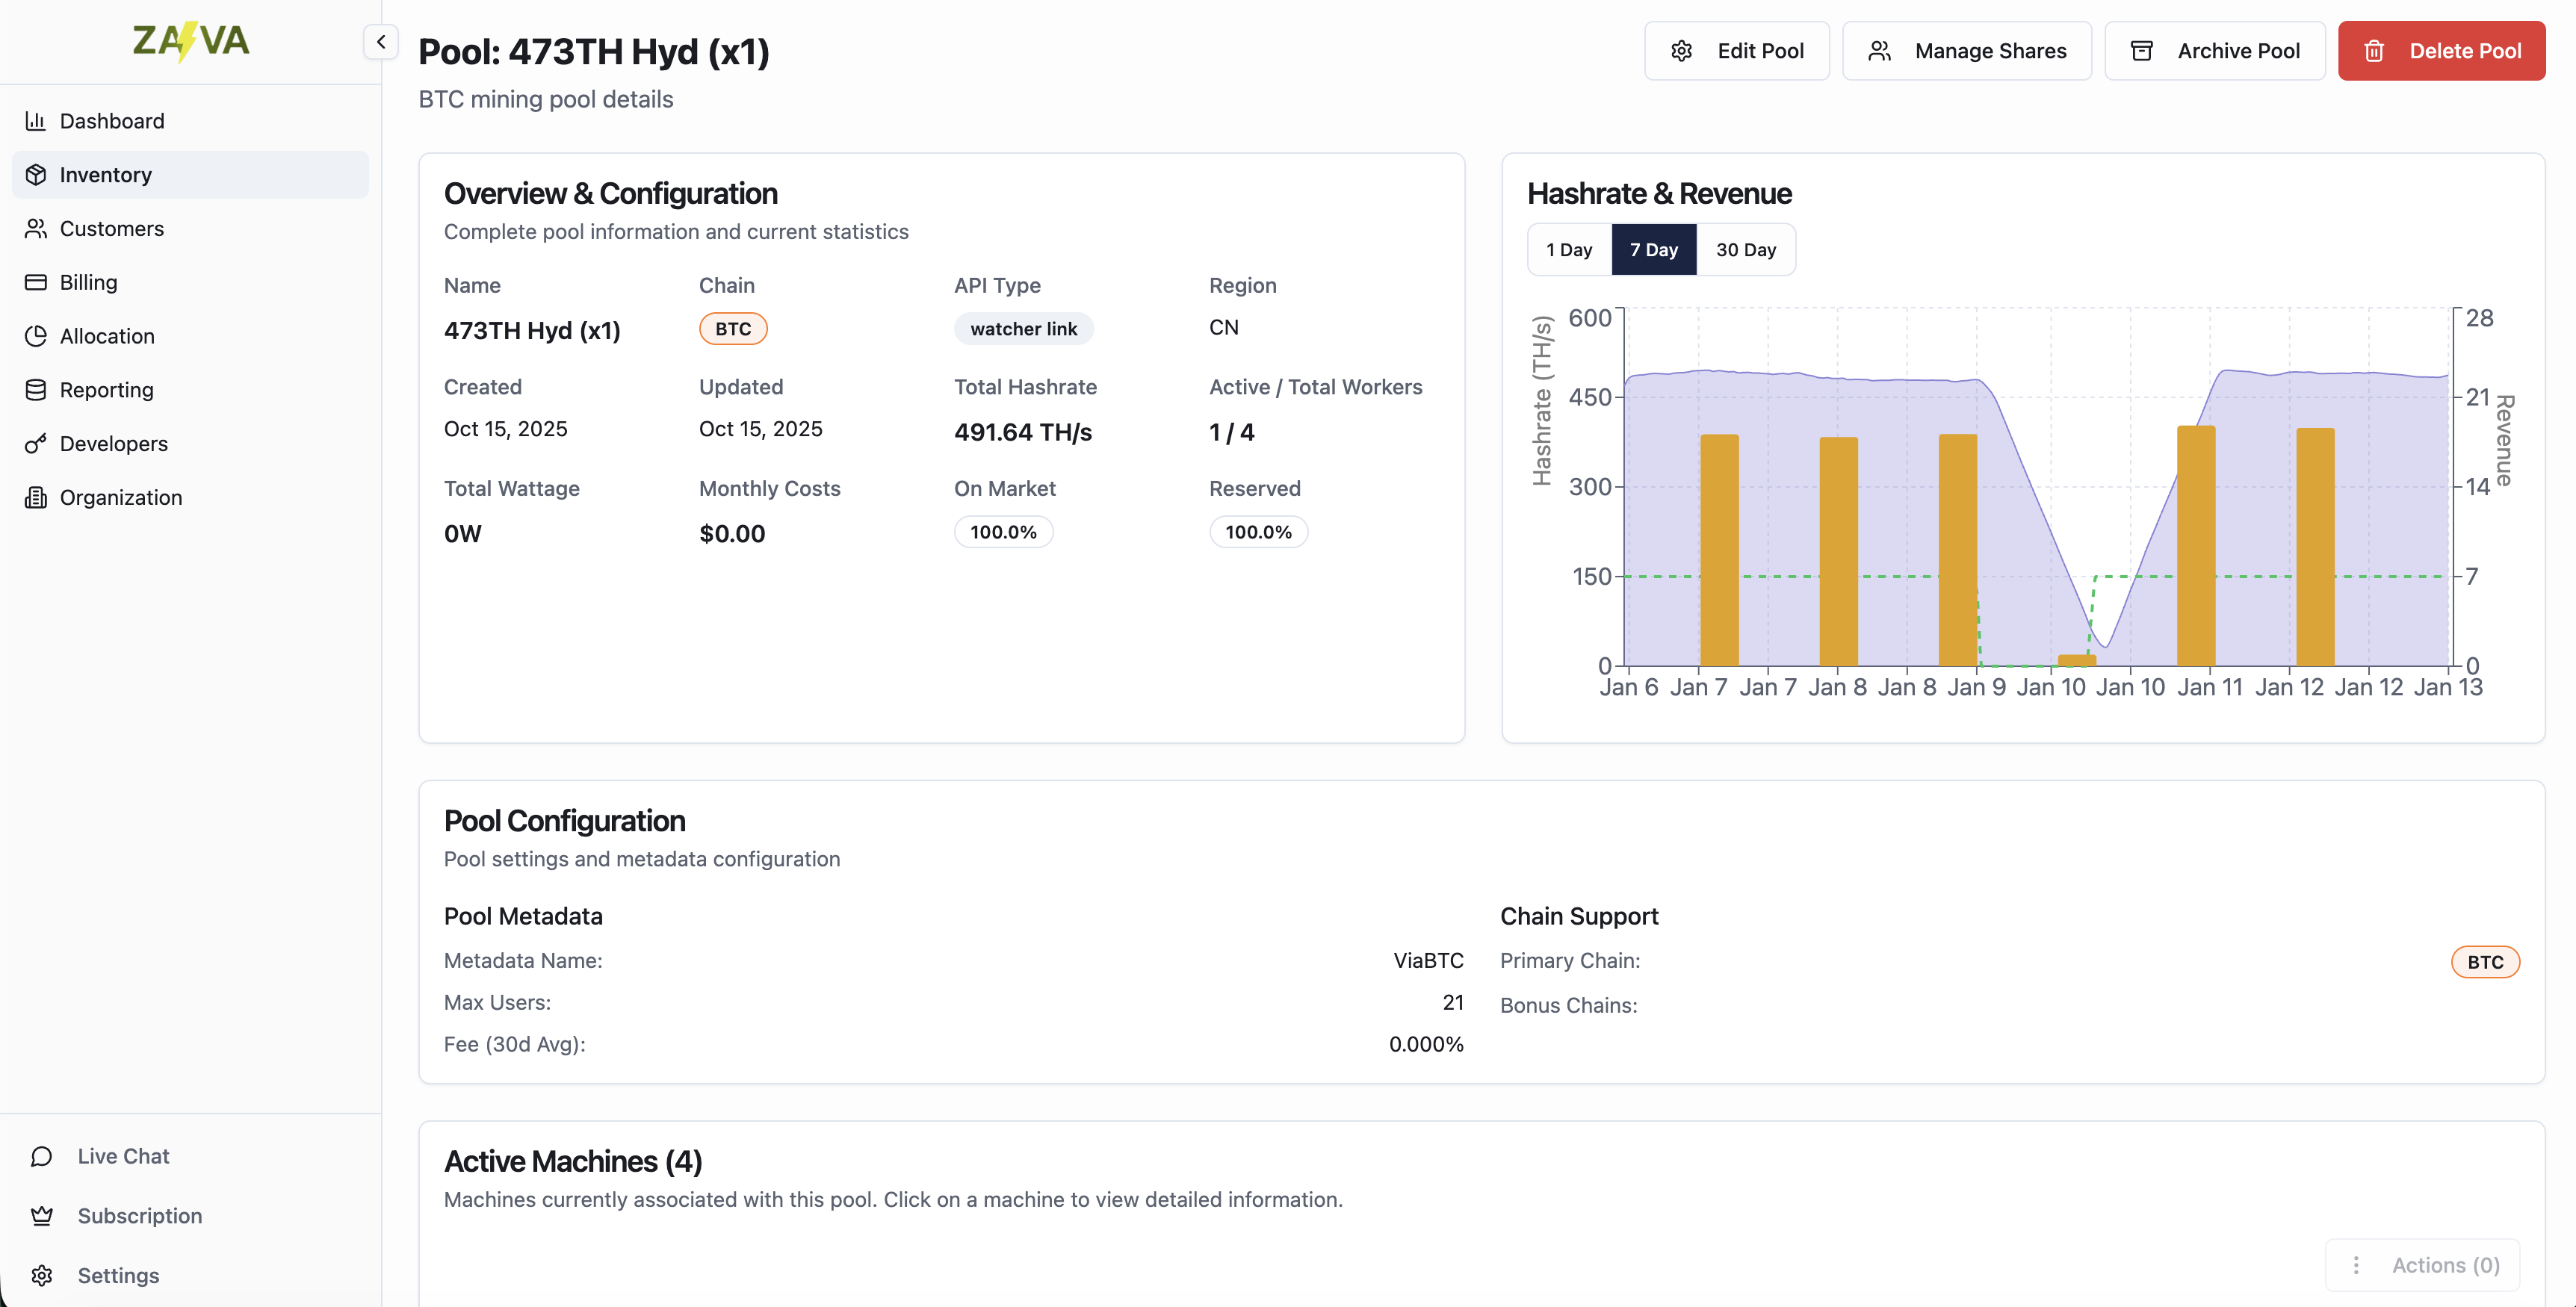2576x1307 pixels.
Task: Open Allocation via the pie chart icon
Action: coord(36,336)
